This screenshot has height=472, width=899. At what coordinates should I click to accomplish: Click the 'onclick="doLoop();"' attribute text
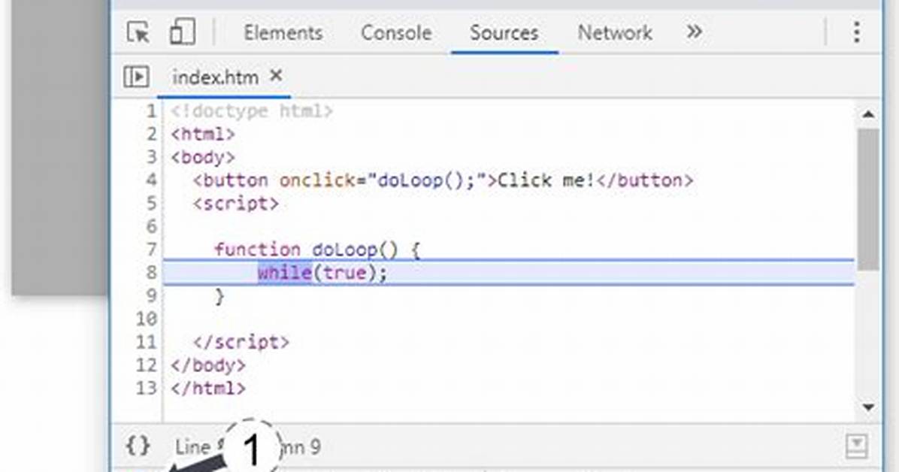point(383,180)
